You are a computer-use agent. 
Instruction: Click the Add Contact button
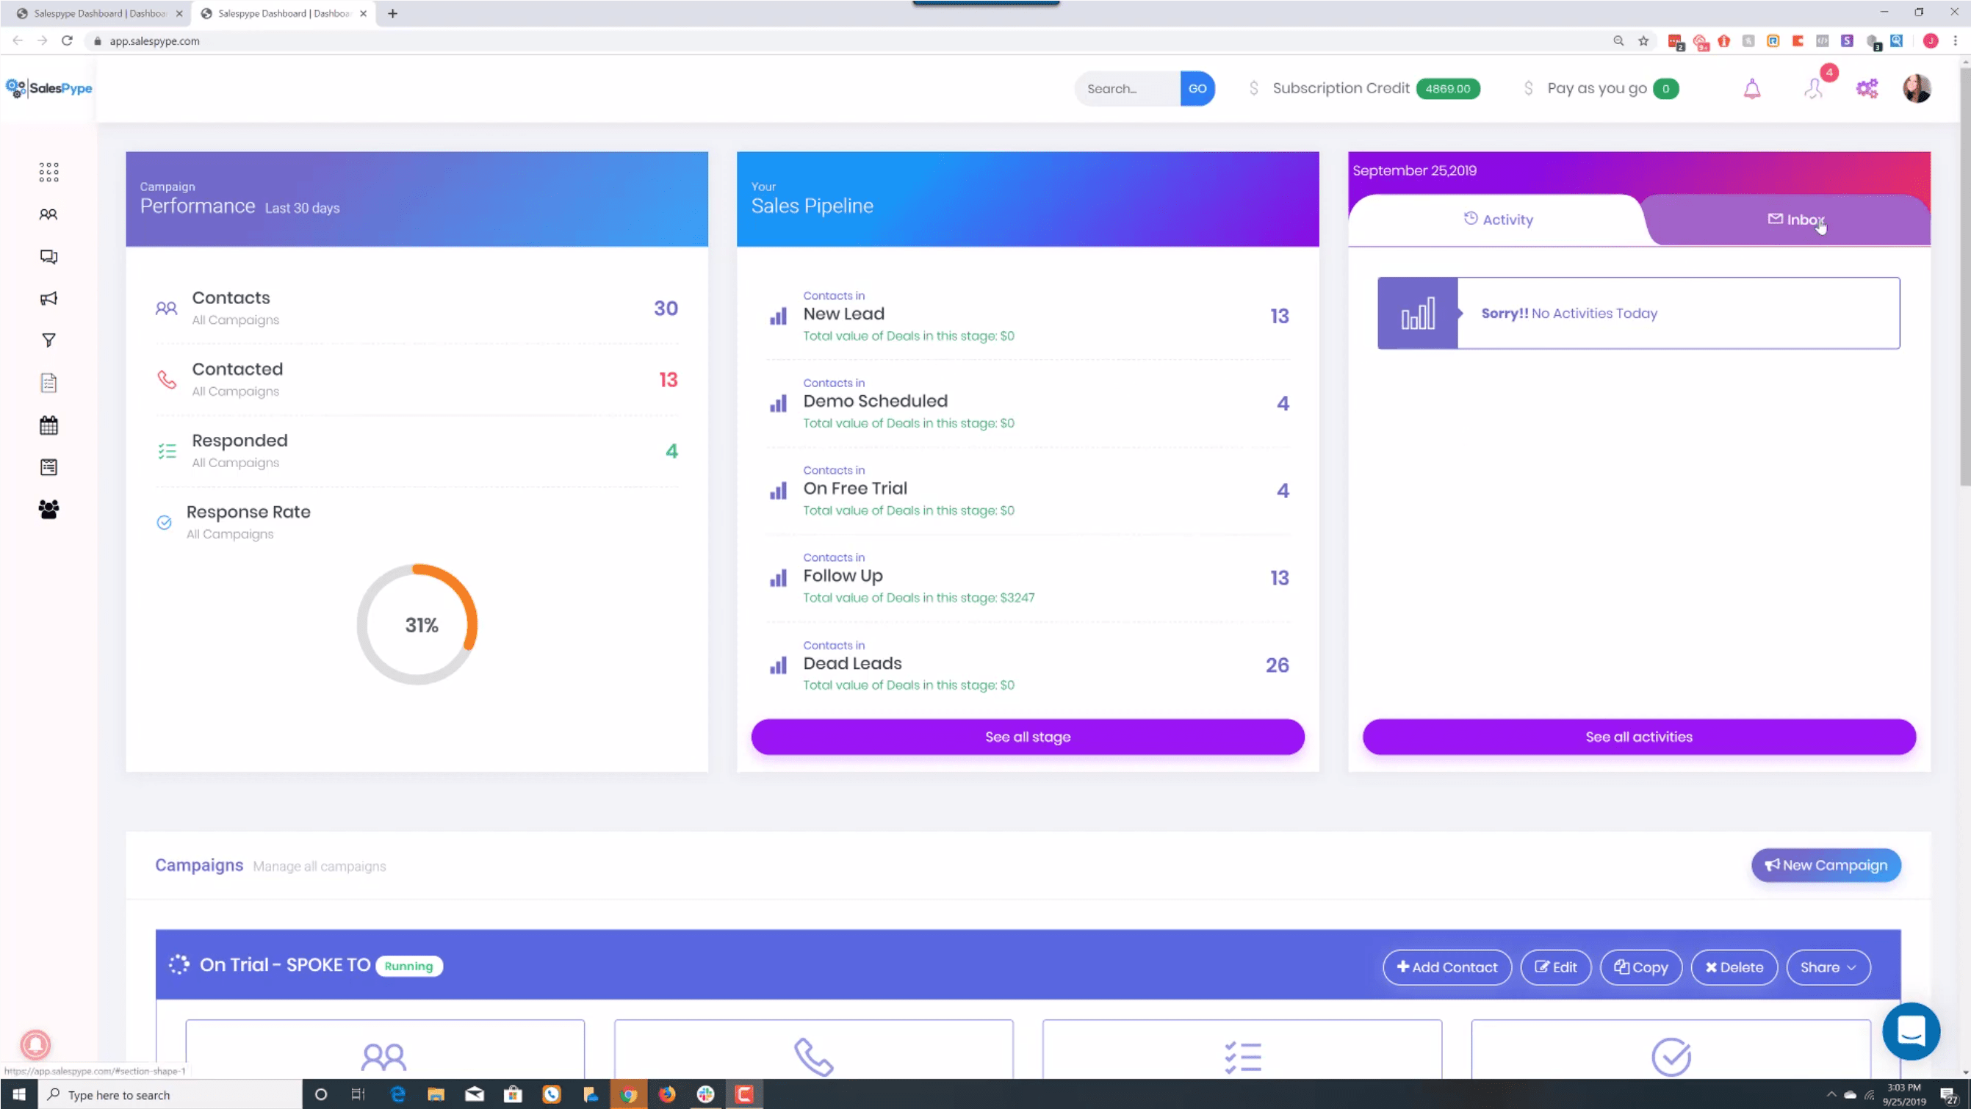1446,967
